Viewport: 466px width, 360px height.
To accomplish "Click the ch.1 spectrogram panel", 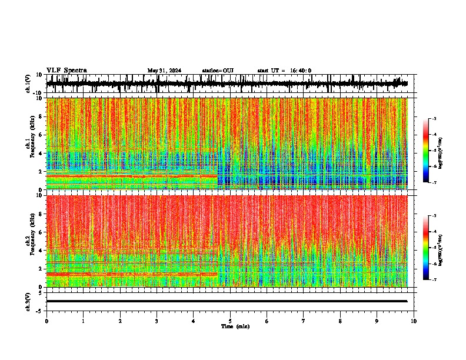I will point(227,144).
